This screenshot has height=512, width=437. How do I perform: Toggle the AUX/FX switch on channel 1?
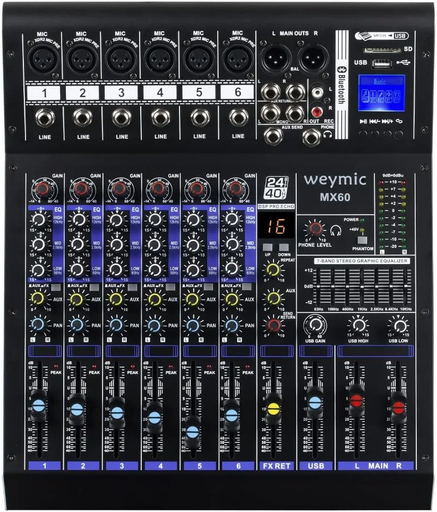point(55,287)
